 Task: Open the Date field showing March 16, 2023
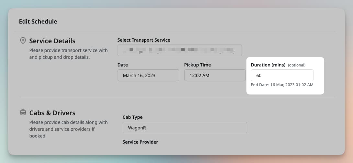148,75
